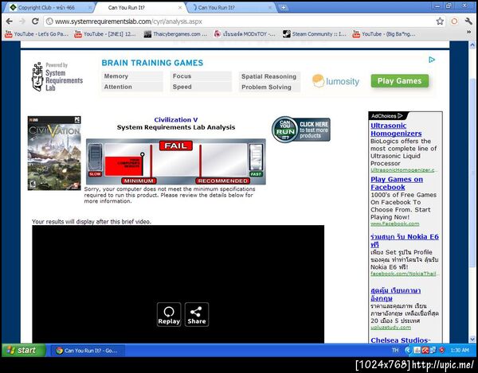Click Can You Run It test more products

point(301,130)
